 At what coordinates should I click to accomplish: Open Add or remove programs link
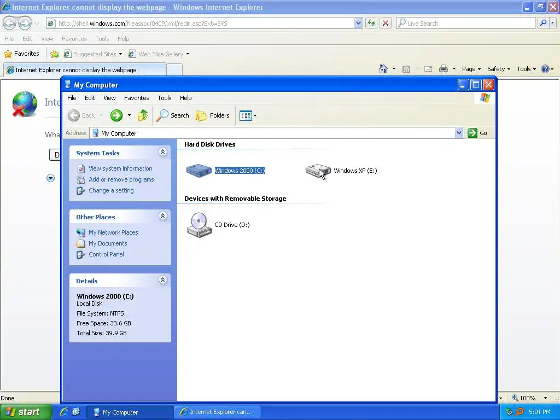click(121, 179)
